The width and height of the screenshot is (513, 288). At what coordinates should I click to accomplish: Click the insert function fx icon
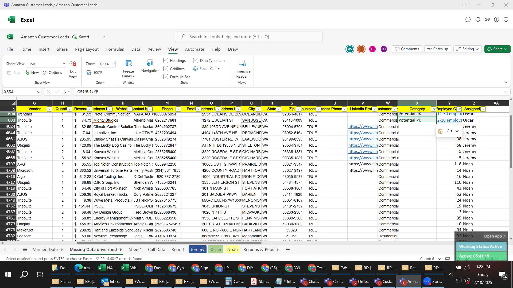(x=65, y=92)
